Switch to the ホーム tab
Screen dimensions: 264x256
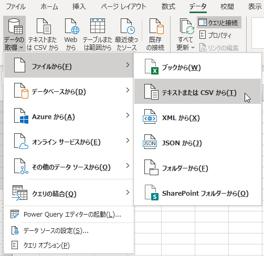[x=49, y=7]
